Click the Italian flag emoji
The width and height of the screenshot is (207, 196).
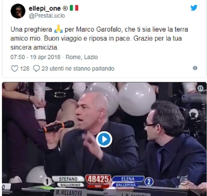[74, 8]
